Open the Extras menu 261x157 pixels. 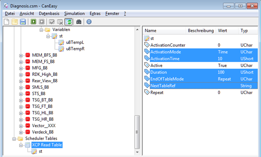pos(95,13)
